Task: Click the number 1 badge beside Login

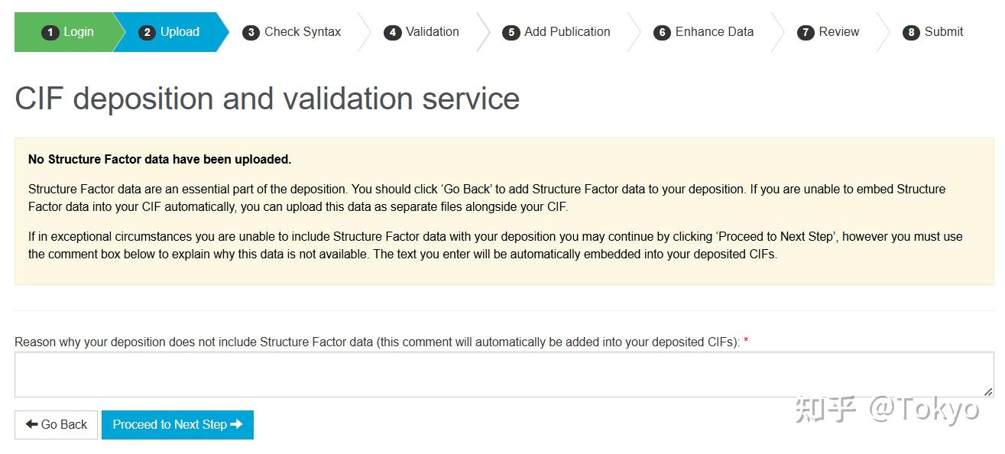Action: (50, 32)
